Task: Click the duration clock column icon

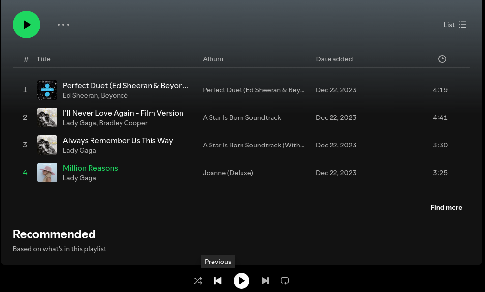Action: 442,59
